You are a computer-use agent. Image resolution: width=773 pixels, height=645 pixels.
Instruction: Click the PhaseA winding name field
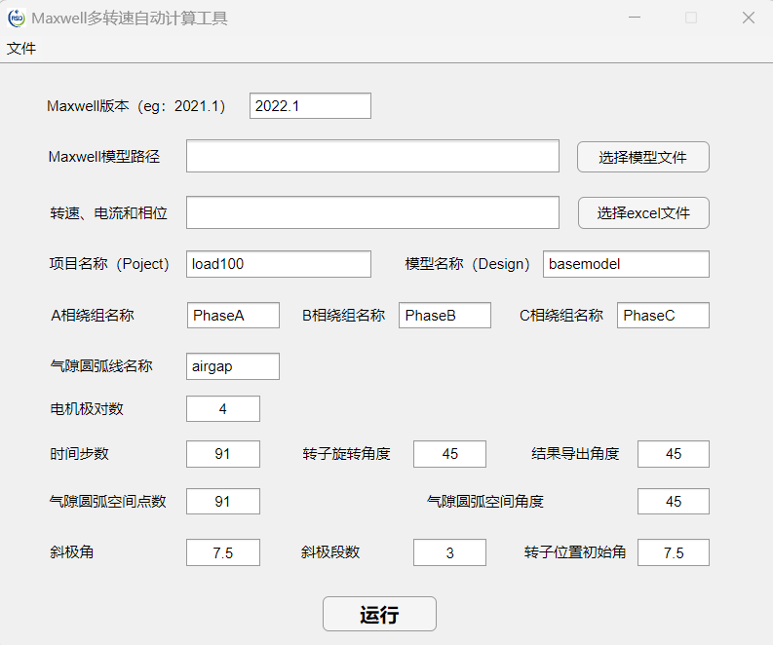click(233, 316)
